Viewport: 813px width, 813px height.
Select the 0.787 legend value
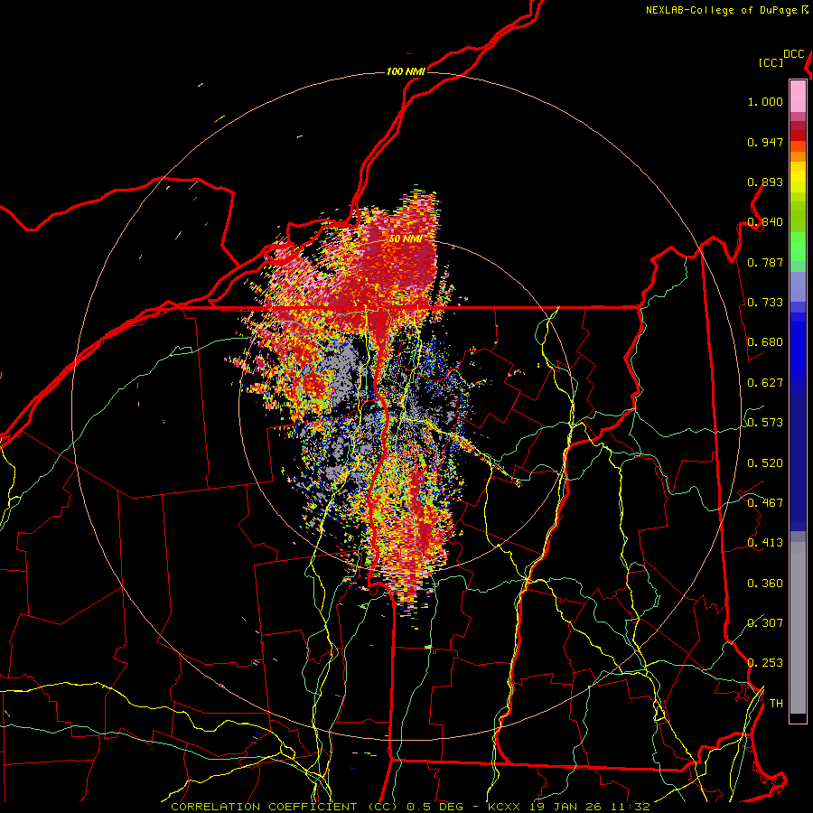tap(765, 262)
